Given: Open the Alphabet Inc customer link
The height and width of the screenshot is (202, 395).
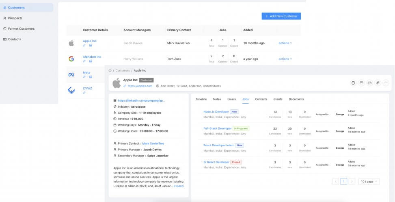Looking at the screenshot, I should (x=92, y=57).
